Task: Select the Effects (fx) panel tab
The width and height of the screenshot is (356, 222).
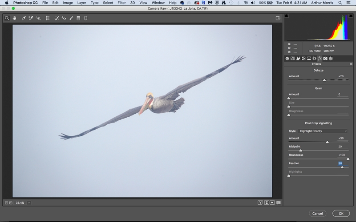Action: point(320,59)
